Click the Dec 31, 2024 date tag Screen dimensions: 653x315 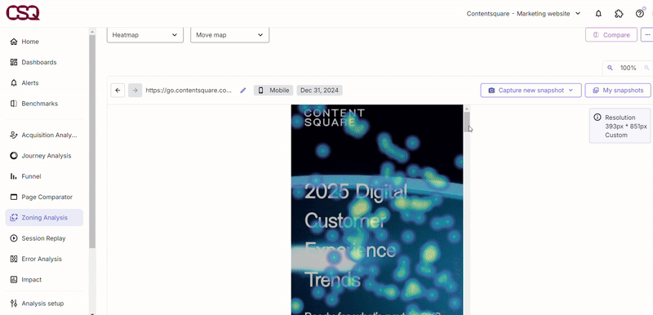point(319,91)
